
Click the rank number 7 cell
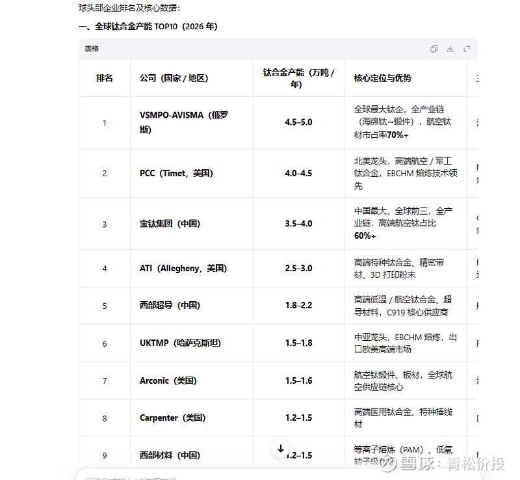pyautogui.click(x=105, y=380)
